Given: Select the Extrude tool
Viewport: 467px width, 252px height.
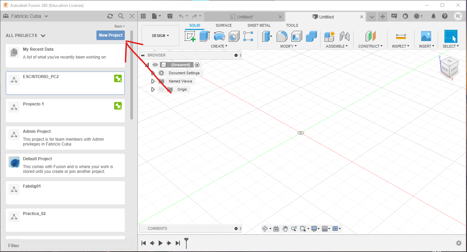Looking at the screenshot, I should tap(204, 36).
